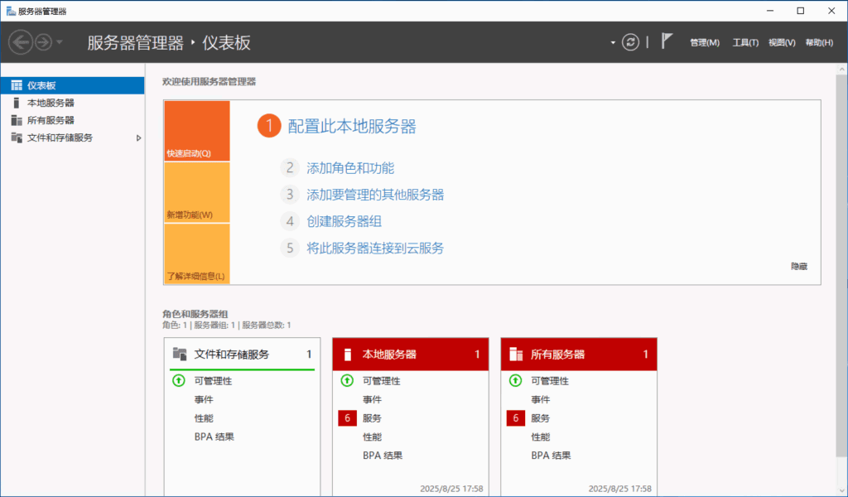The width and height of the screenshot is (848, 497).
Task: Click the forward navigation arrow icon
Action: (42, 42)
